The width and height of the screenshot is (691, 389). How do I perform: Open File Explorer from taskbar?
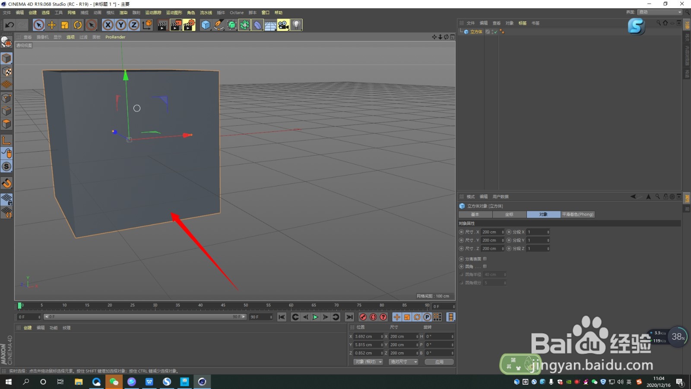point(79,382)
